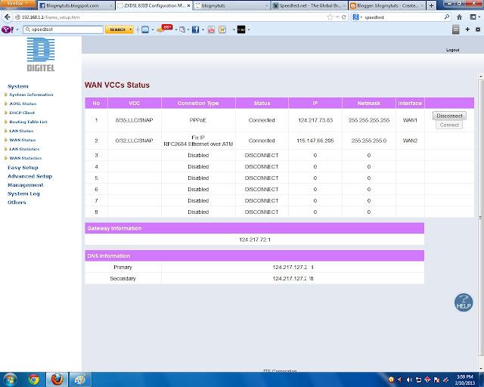Viewport: 484px width, 387px height.
Task: Click the Google search box field
Action: tap(403, 17)
